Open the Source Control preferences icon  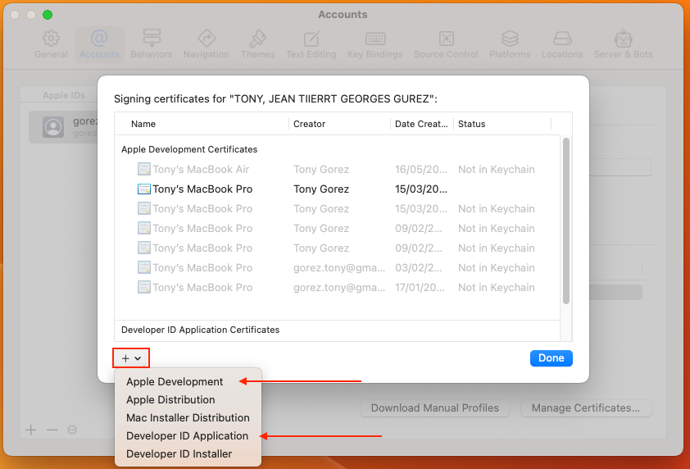[446, 39]
